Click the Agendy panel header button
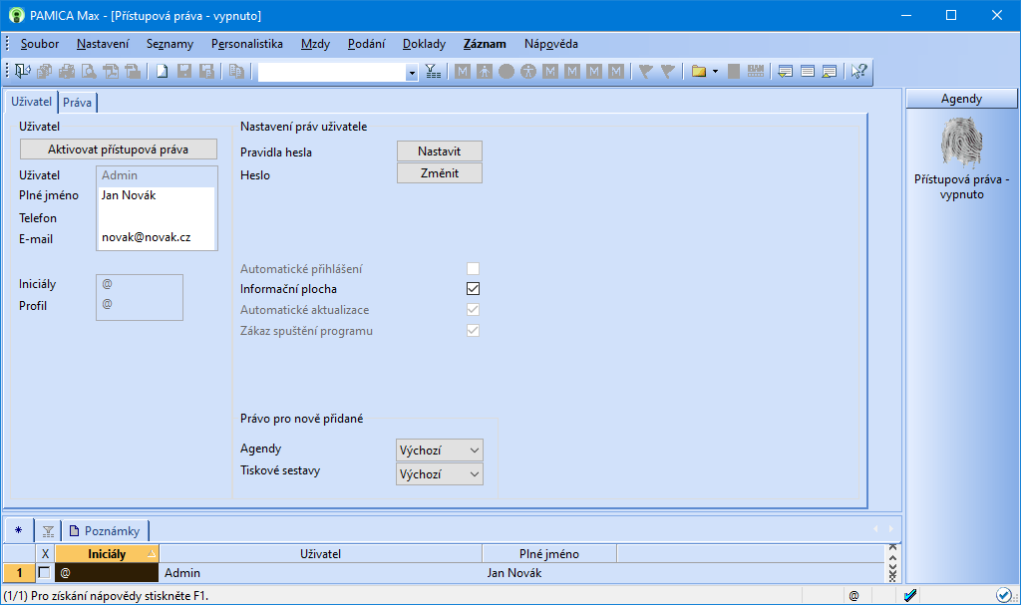Viewport: 1021px width, 605px height. [x=962, y=99]
